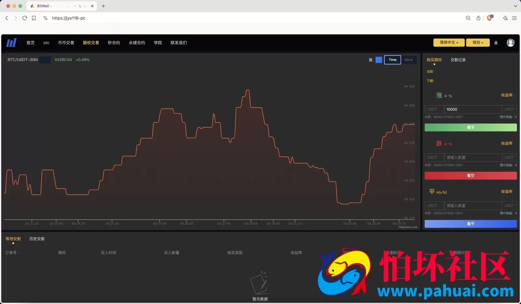Click the green 看多 button
The height and width of the screenshot is (304, 521).
click(x=471, y=128)
